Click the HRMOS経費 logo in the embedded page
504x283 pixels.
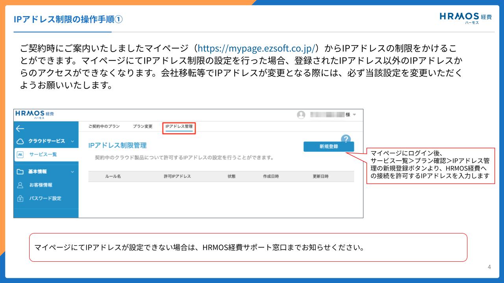click(x=35, y=114)
